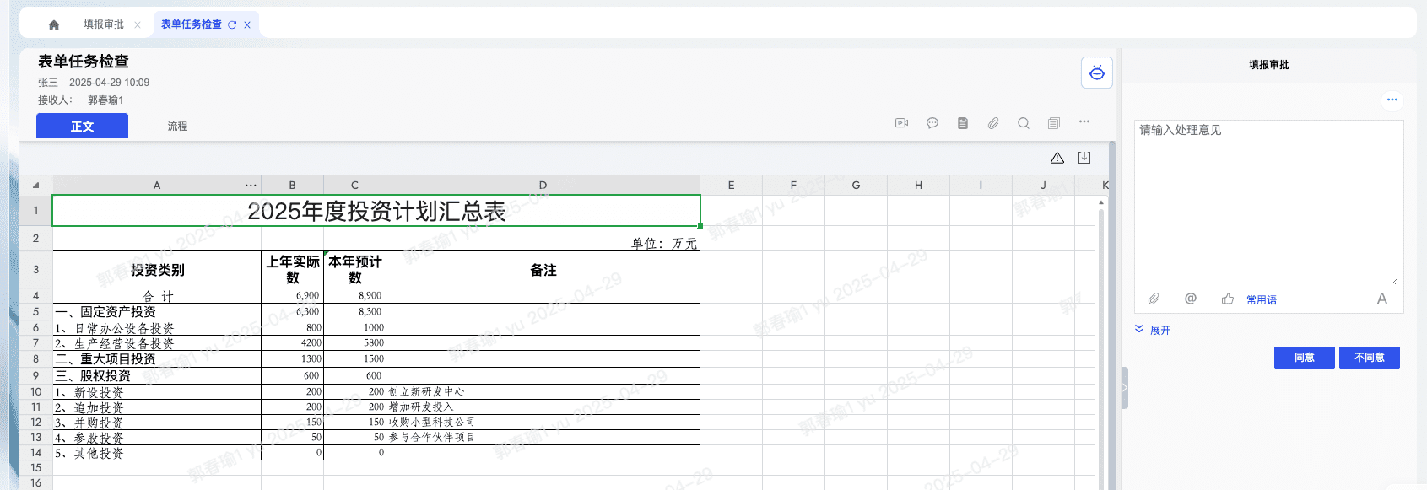Start a video meeting from toolbar
Viewport: 1427px width, 490px height.
click(x=901, y=123)
